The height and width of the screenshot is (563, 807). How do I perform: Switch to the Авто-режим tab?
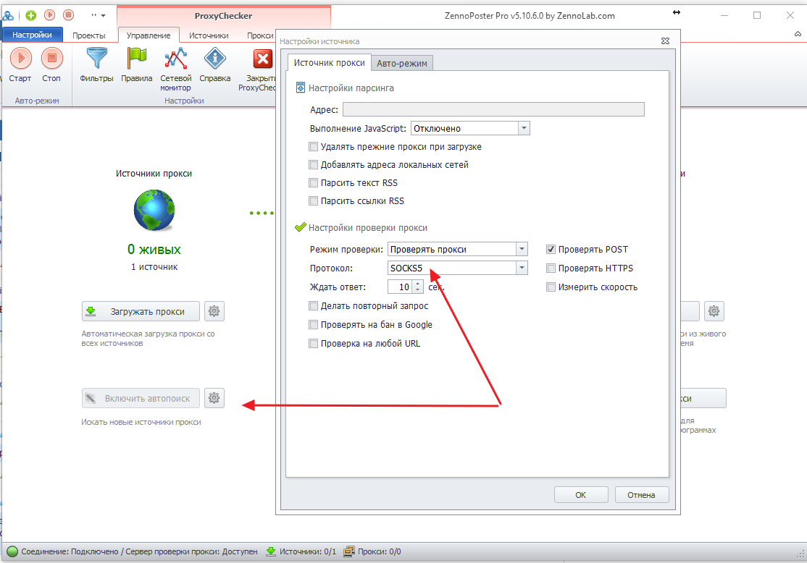[x=402, y=63]
